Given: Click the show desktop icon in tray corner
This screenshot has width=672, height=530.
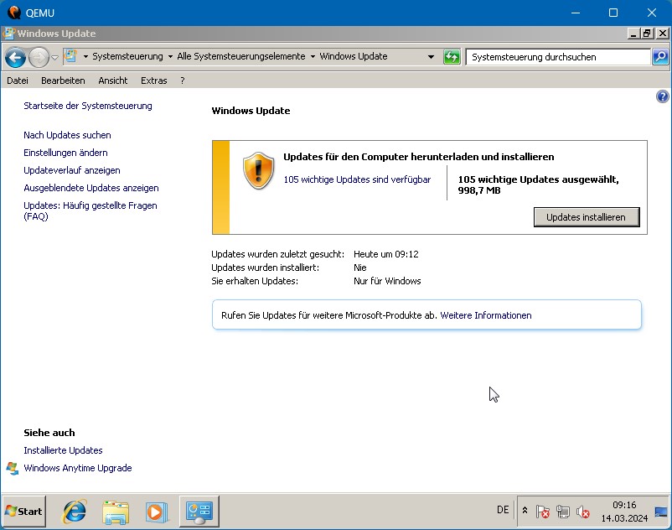Looking at the screenshot, I should (x=661, y=512).
